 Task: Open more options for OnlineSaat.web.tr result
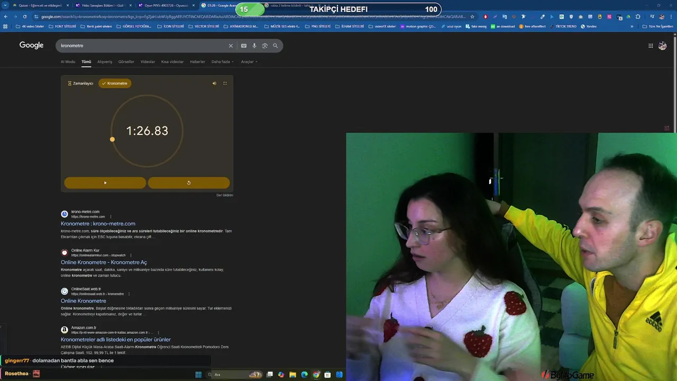pyautogui.click(x=129, y=294)
